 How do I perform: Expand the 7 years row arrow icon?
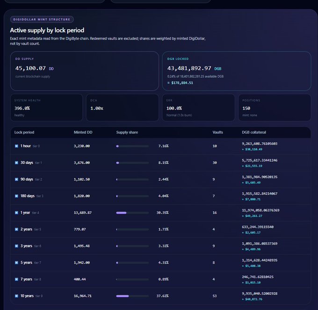click(16, 279)
